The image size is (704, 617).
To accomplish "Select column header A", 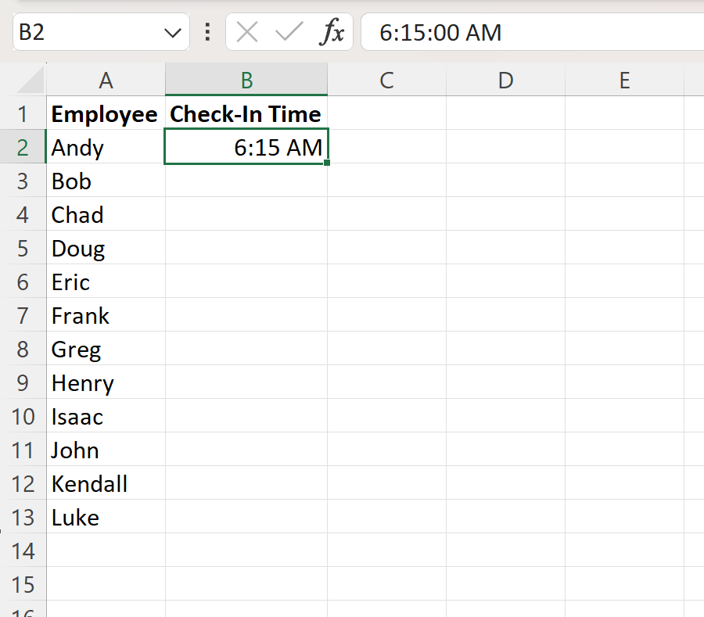I will 106,81.
